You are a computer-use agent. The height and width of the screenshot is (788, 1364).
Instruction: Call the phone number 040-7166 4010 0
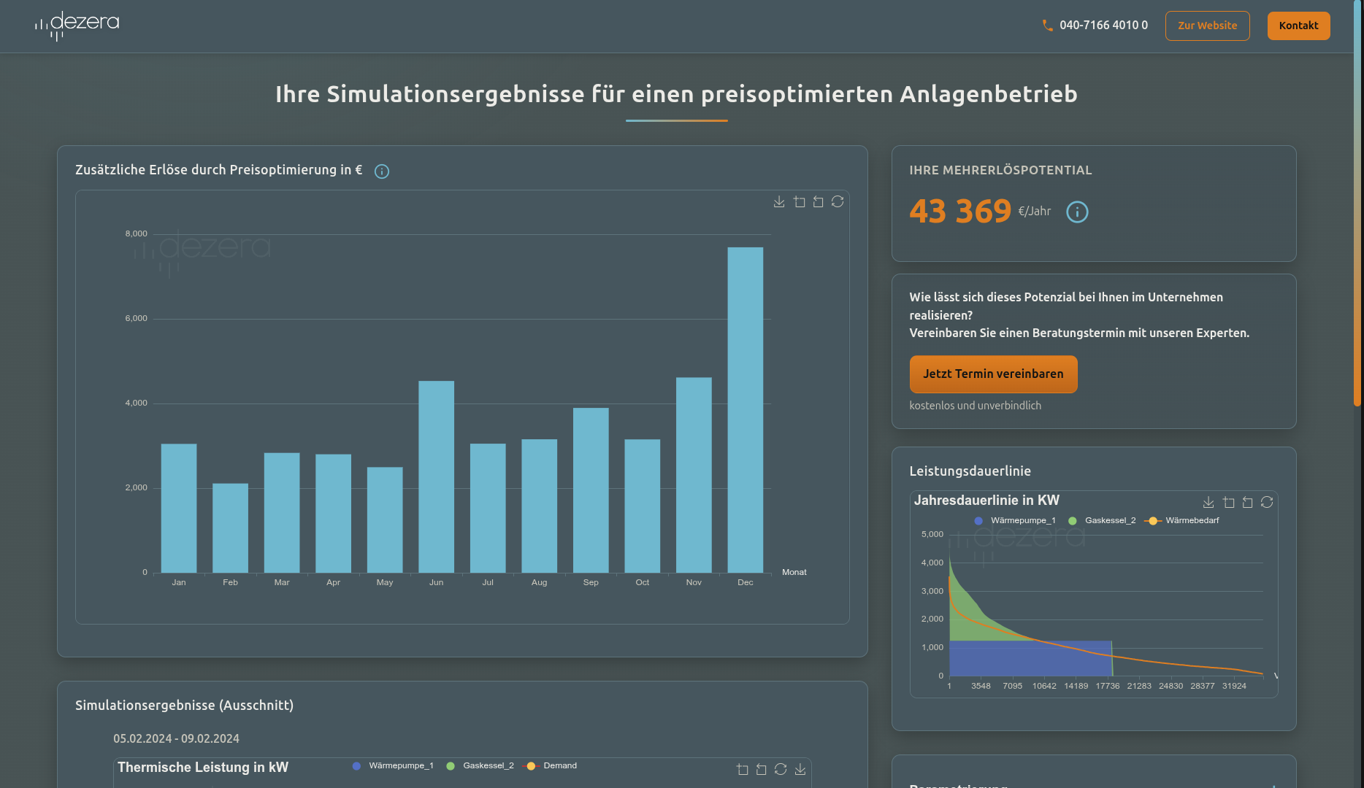click(x=1095, y=26)
